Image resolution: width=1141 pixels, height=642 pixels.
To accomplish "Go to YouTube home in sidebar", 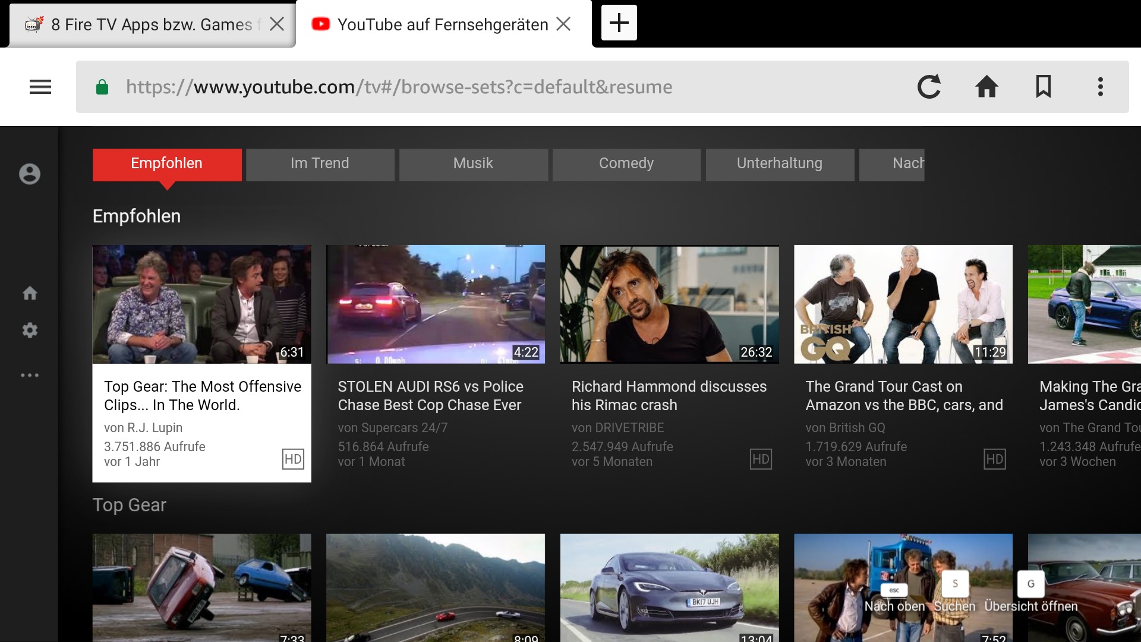I will click(30, 293).
